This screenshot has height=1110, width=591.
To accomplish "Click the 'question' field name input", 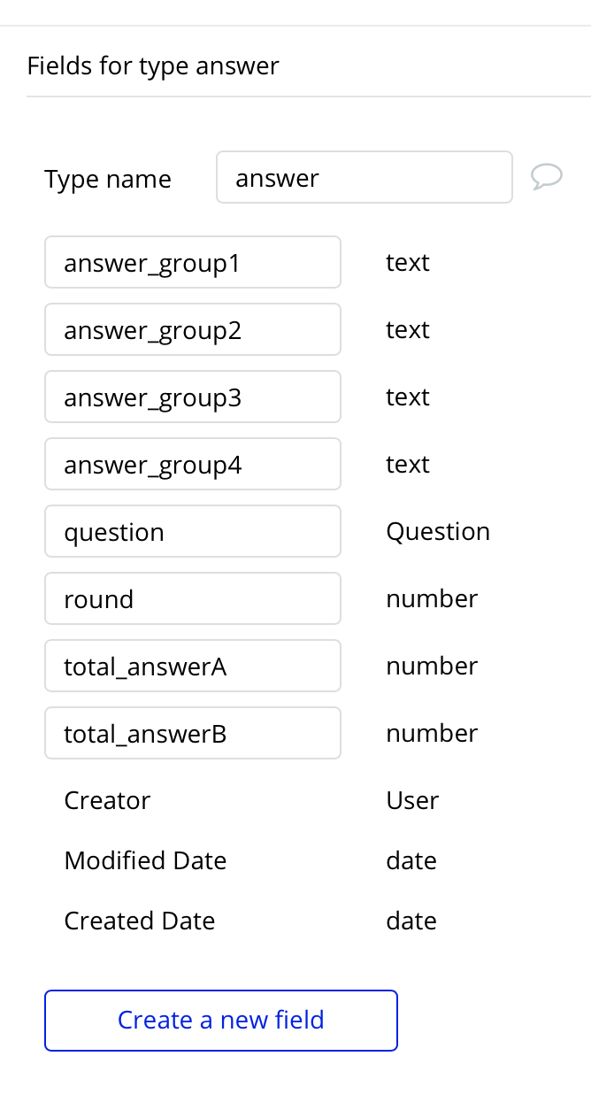I will [193, 532].
